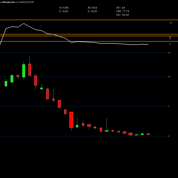The height and width of the screenshot is (178, 178).
Task: Click the 10 price axis label
Action: coord(169,77)
